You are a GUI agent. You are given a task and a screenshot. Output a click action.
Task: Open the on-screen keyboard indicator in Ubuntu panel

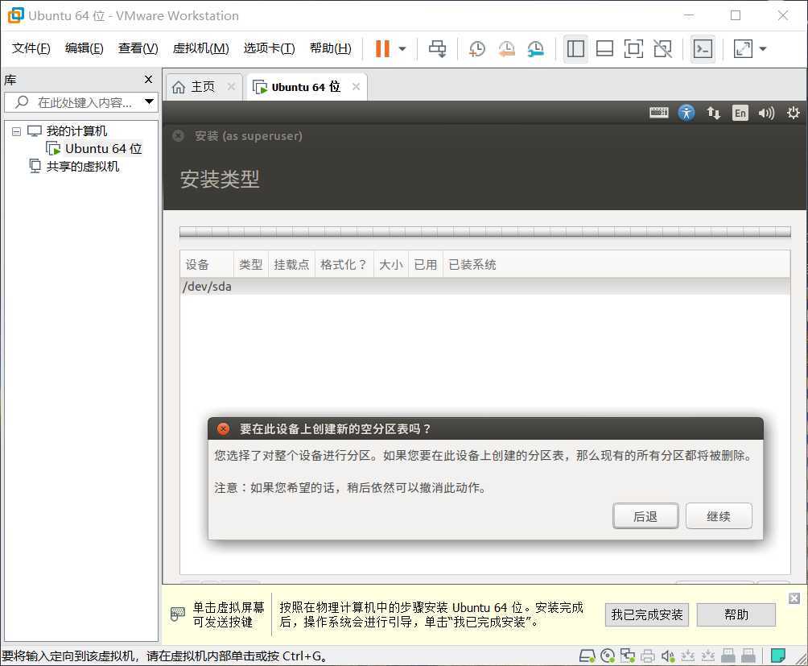tap(658, 113)
